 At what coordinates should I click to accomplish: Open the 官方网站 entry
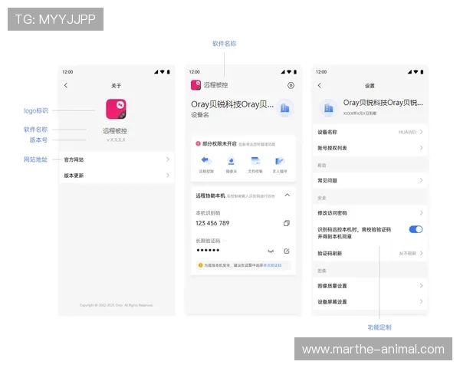point(117,159)
